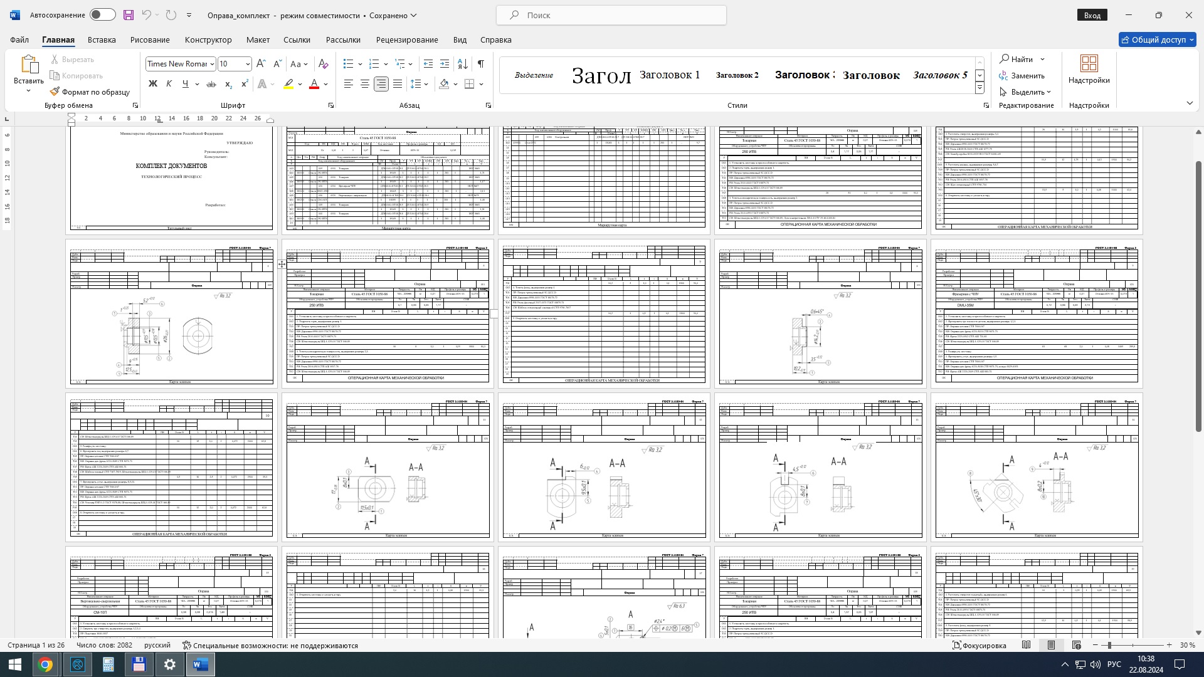Show paragraph marks with pilcrow icon

(480, 64)
